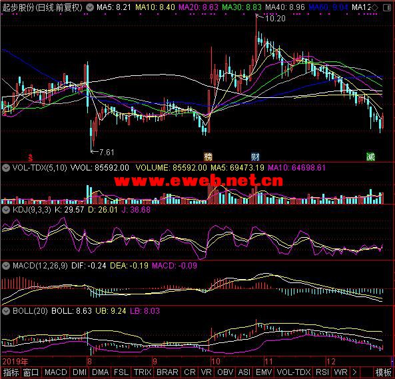Show more indicator tabs with right arrow
The image size is (395, 379).
354,372
